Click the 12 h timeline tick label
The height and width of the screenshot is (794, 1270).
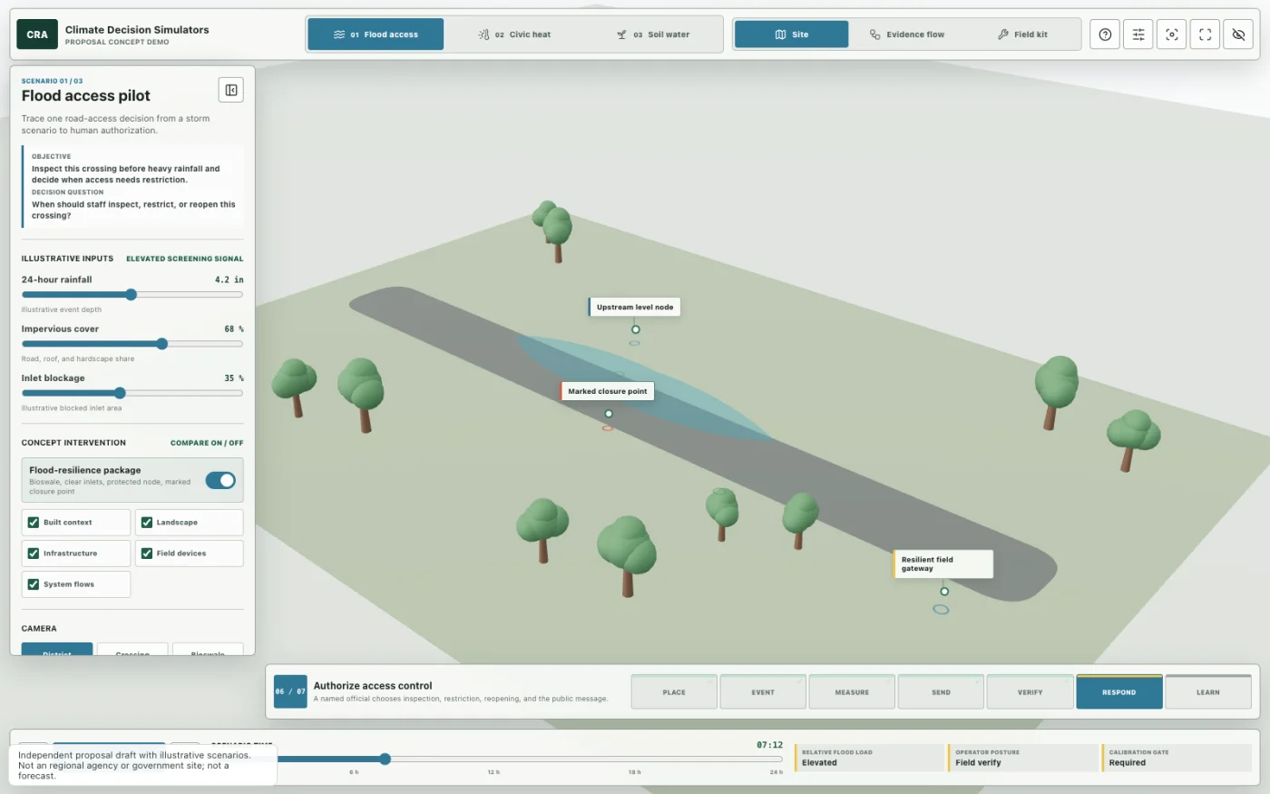tap(493, 772)
